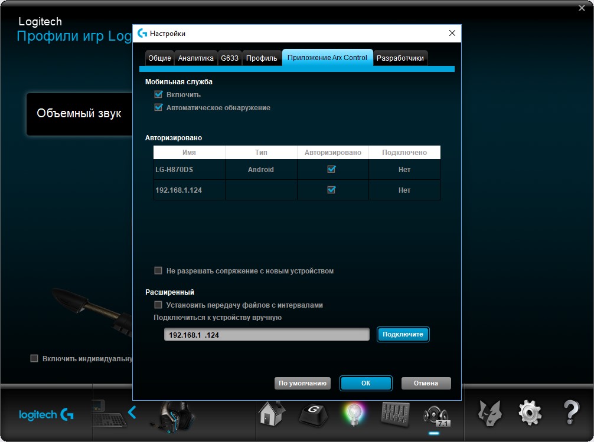
Task: Enable Не разрешать сопряжение с новым устройством
Action: click(x=158, y=271)
